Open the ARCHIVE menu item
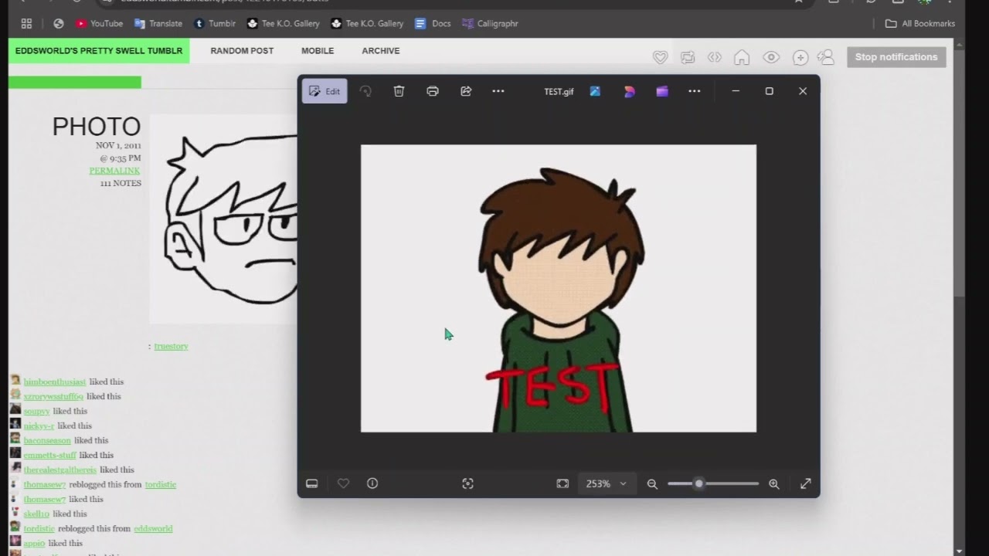Screen dimensions: 989x556 [x=381, y=51]
